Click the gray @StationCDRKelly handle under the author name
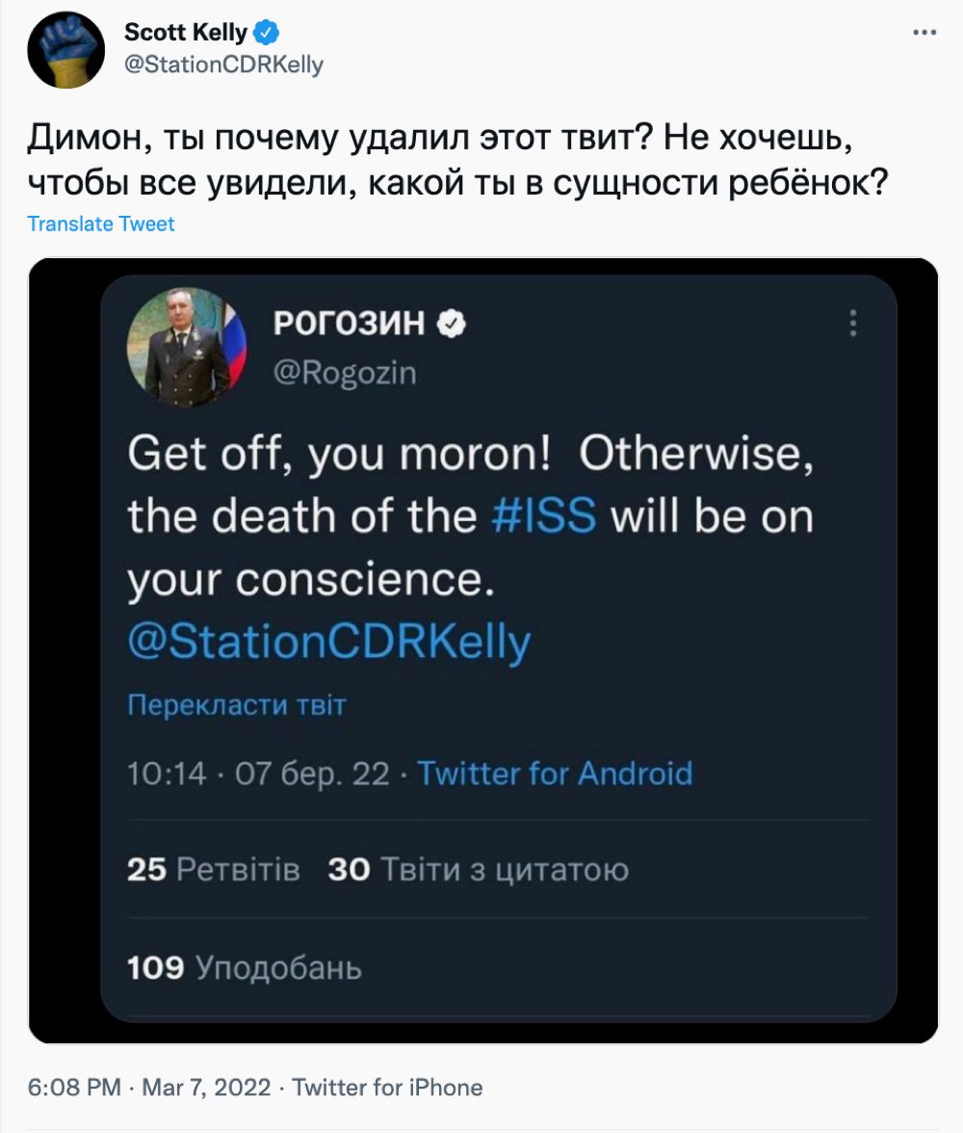 [x=223, y=65]
